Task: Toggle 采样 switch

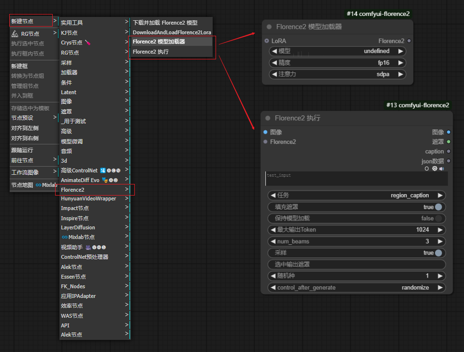Action: [x=438, y=253]
